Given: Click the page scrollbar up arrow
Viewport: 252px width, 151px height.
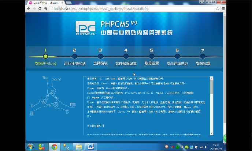Looking at the screenshot, I should (x=225, y=14).
